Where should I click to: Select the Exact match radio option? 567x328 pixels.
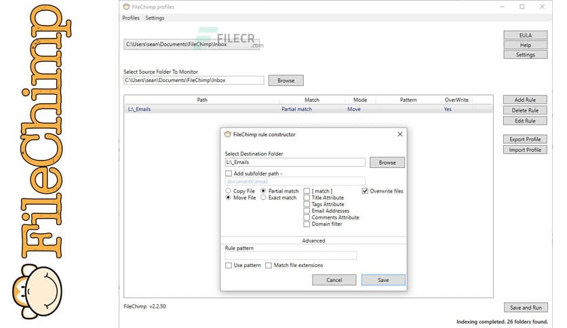click(x=263, y=198)
